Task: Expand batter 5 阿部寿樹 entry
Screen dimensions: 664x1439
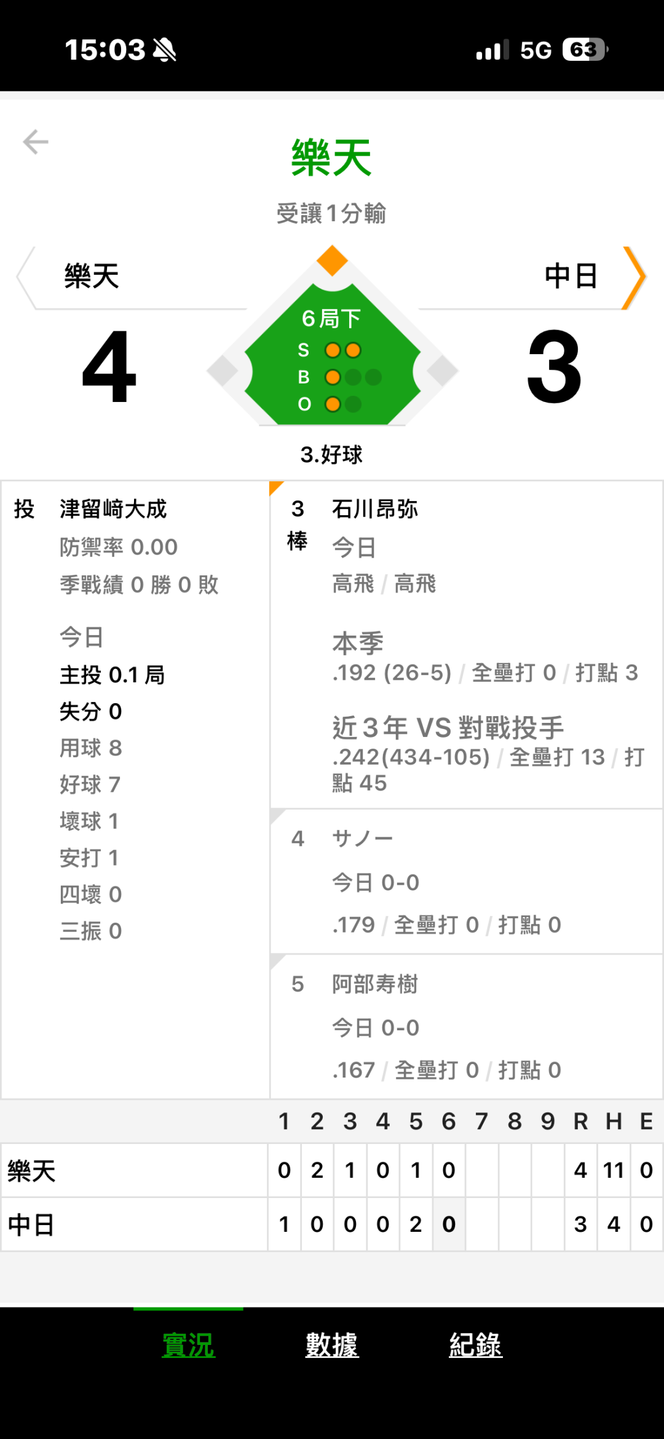Action: [466, 1027]
